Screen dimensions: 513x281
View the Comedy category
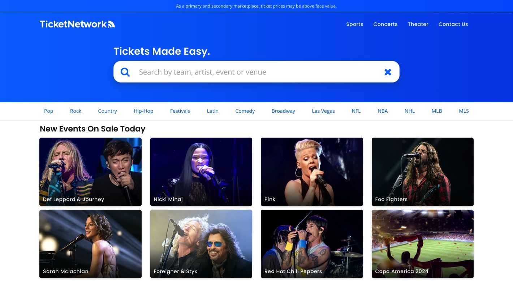click(245, 111)
